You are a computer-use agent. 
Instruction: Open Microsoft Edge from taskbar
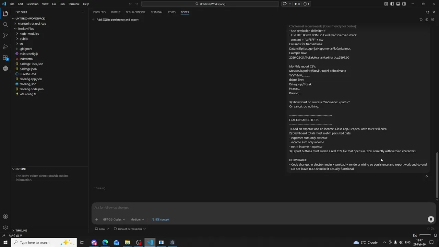coord(105,243)
